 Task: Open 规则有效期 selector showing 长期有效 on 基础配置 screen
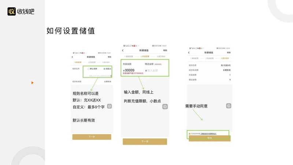point(92,81)
